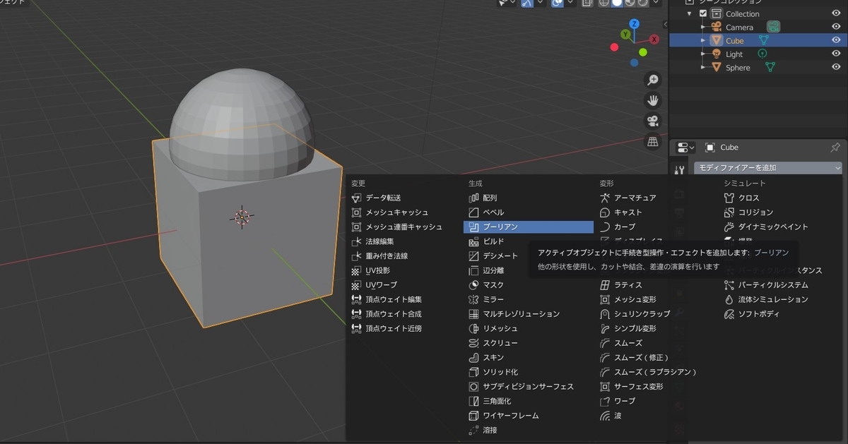Click the unlabeled bright green negative-Y gizmo dot

click(643, 52)
